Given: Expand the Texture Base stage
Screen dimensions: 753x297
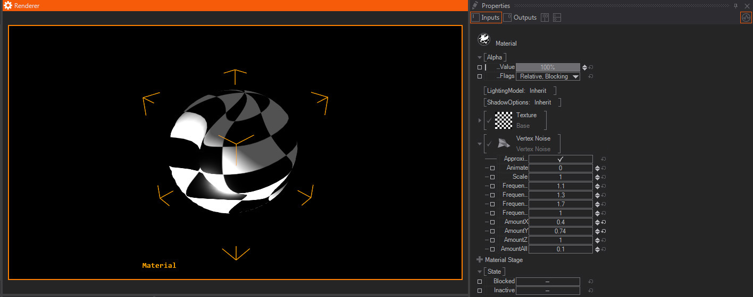Looking at the screenshot, I should (x=480, y=120).
